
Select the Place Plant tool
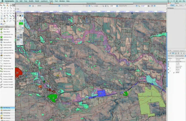pos(6,29)
